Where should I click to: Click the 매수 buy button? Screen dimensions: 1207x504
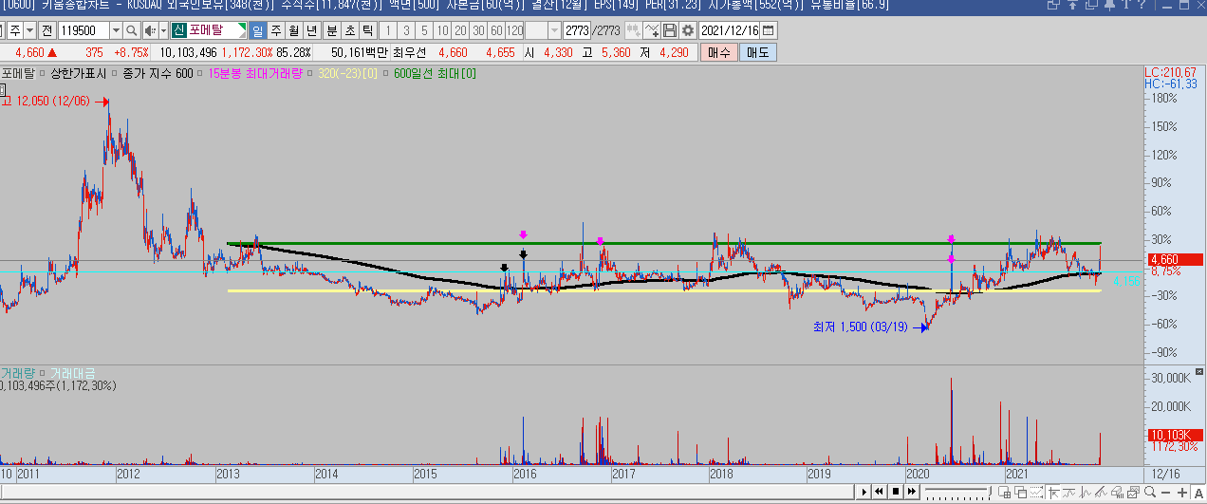[718, 52]
